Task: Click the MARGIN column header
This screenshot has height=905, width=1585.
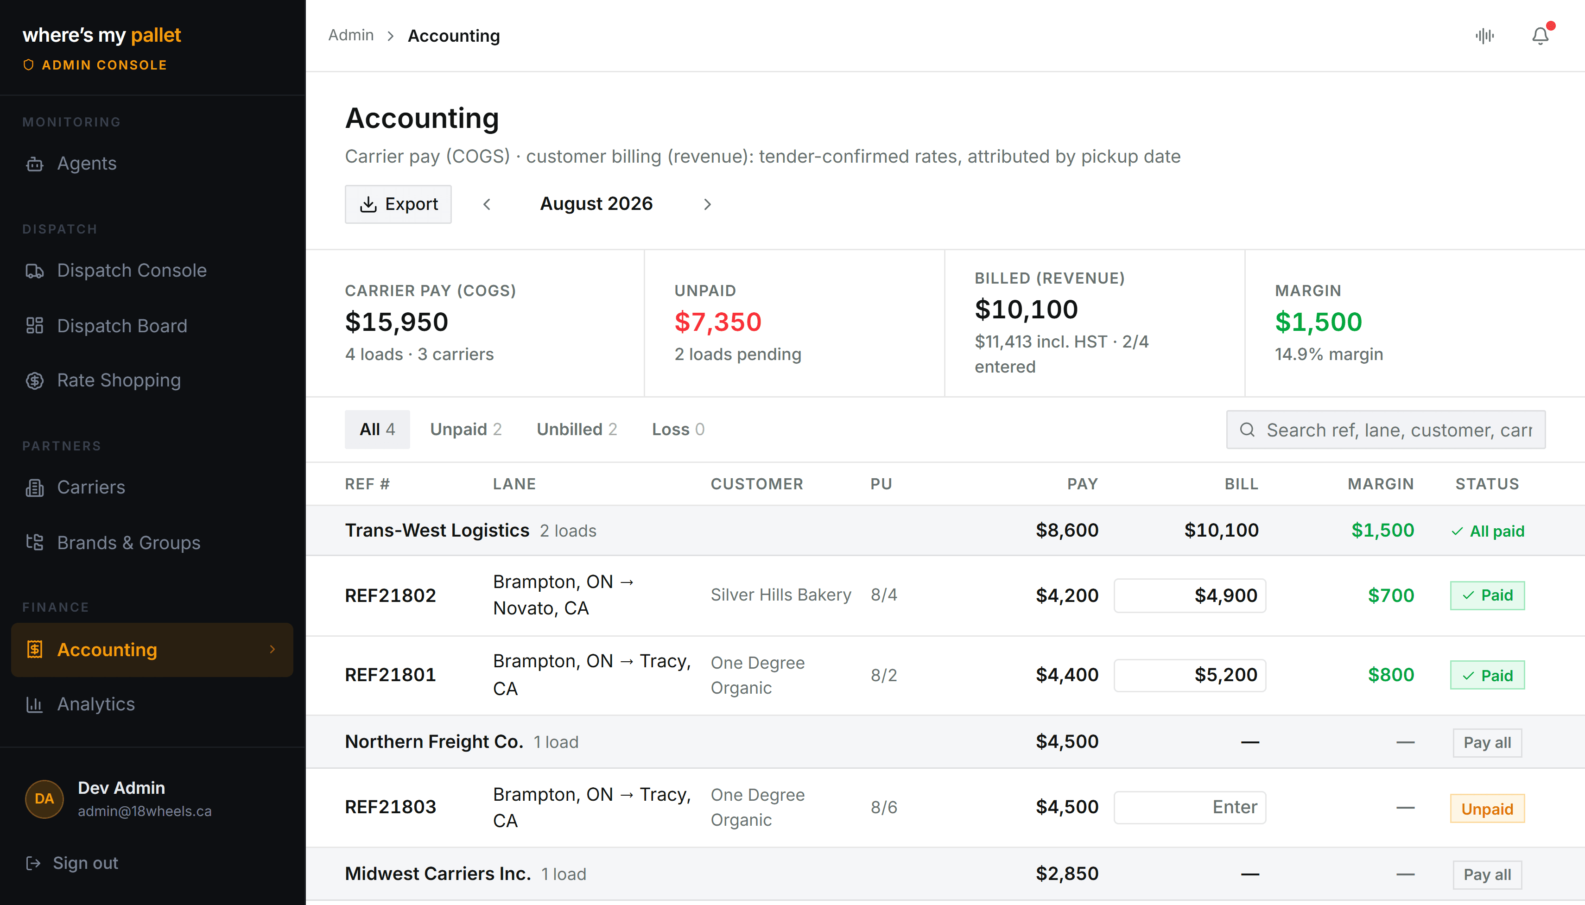Action: point(1381,484)
